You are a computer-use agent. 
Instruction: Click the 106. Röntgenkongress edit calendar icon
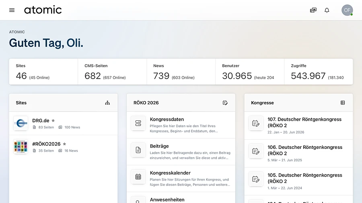click(x=256, y=151)
